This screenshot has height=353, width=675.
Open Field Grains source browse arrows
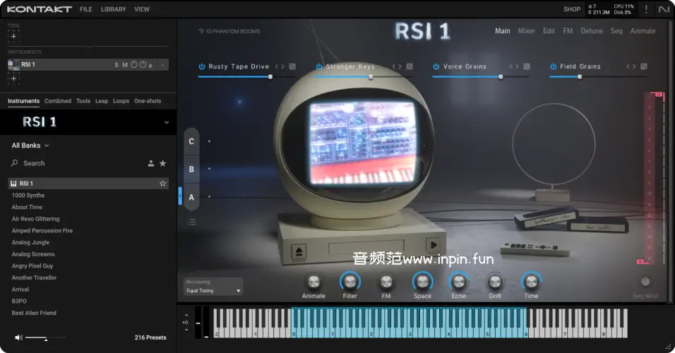pyautogui.click(x=631, y=66)
